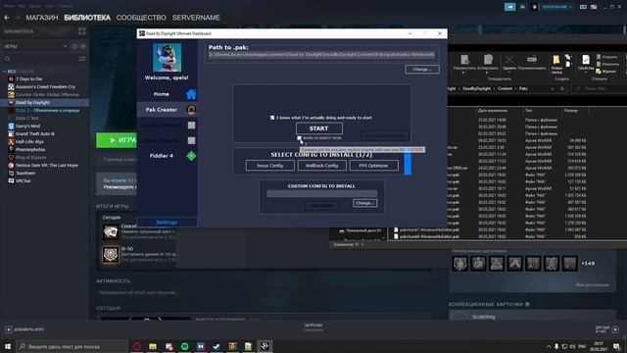The image size is (627, 353).
Task: Select the Fiddler 4 tab label
Action: click(x=161, y=156)
